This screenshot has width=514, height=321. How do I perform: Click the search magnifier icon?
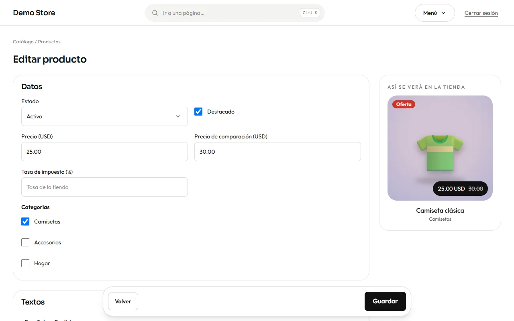[x=155, y=13]
